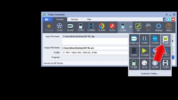The height and width of the screenshot is (100, 178).
Task: Choose the To AVI format
Action: point(60,27)
